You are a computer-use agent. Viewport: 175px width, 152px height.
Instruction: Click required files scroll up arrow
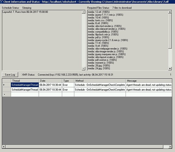tap(170, 12)
